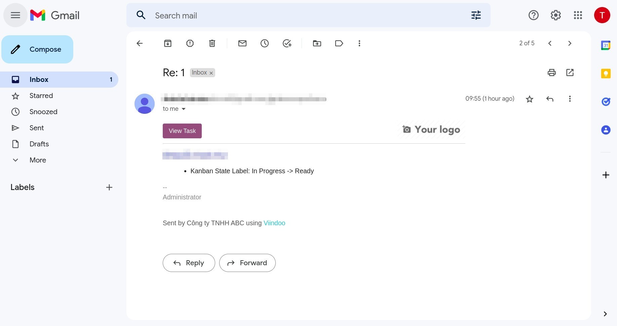
Task: Click the View Task button
Action: [x=182, y=131]
